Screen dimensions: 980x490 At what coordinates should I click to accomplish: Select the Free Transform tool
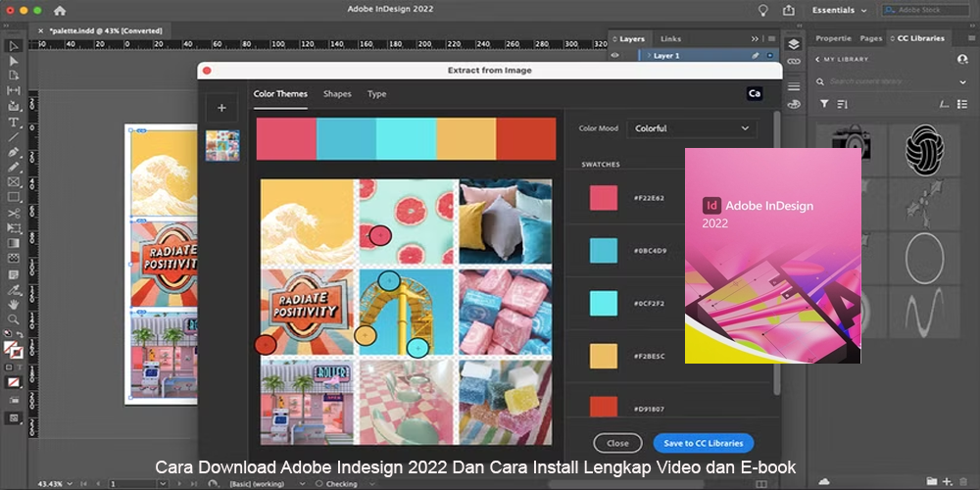(13, 228)
